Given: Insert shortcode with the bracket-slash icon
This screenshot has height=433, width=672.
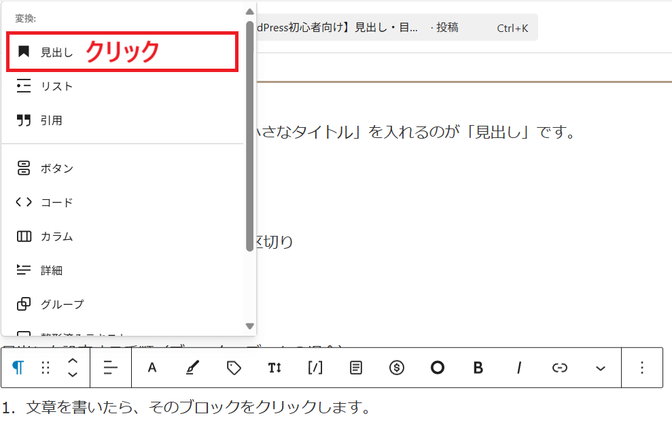Looking at the screenshot, I should click(315, 368).
